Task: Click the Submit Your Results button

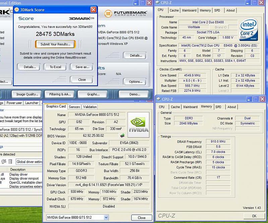Action: coord(55,44)
